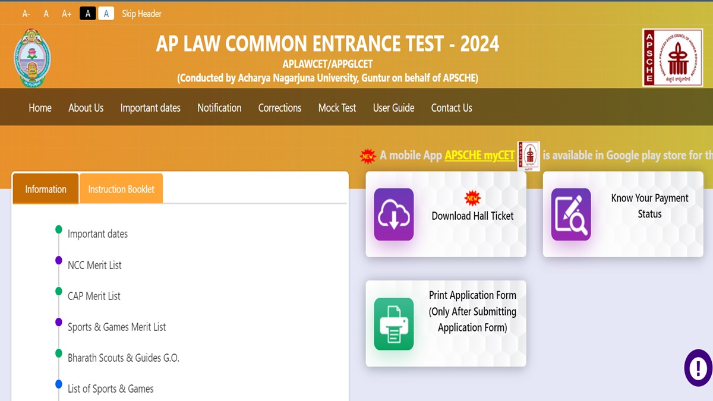The height and width of the screenshot is (401, 713).
Task: Open the User Guide menu item
Action: (x=393, y=108)
